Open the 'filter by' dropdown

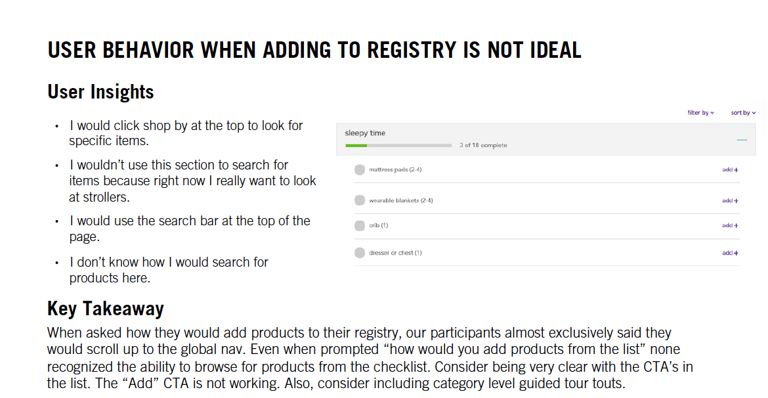click(x=700, y=113)
